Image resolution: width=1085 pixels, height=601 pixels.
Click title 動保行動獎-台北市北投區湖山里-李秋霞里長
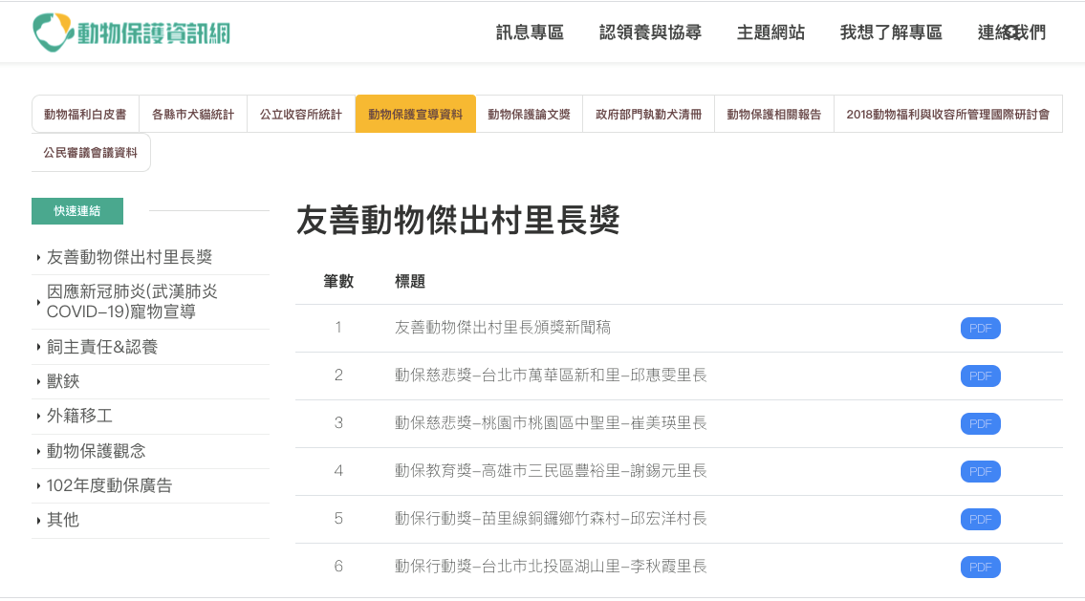coord(551,566)
